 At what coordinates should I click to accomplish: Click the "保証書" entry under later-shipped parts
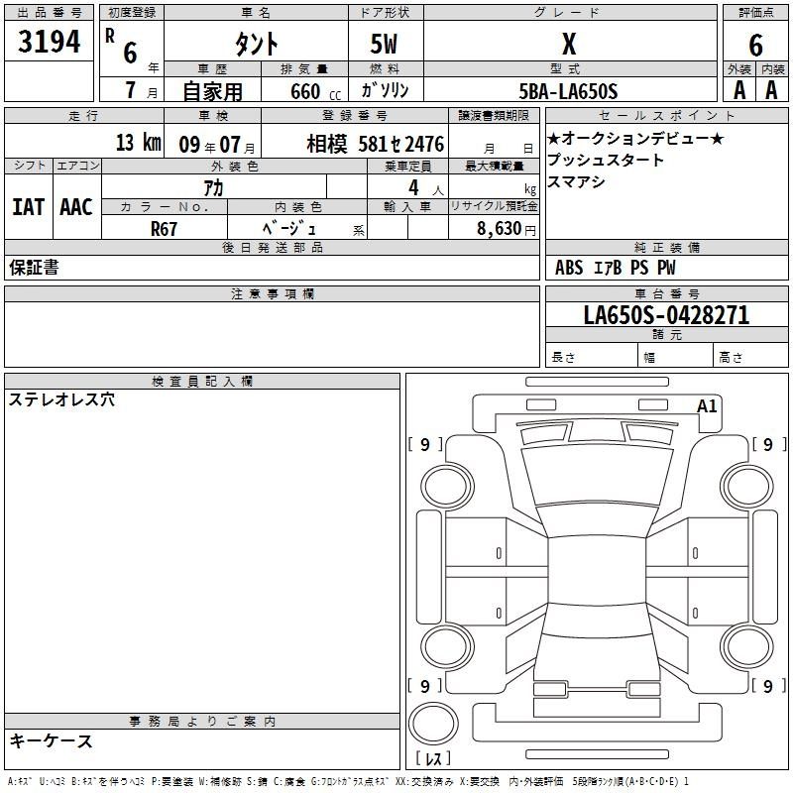click(x=34, y=268)
